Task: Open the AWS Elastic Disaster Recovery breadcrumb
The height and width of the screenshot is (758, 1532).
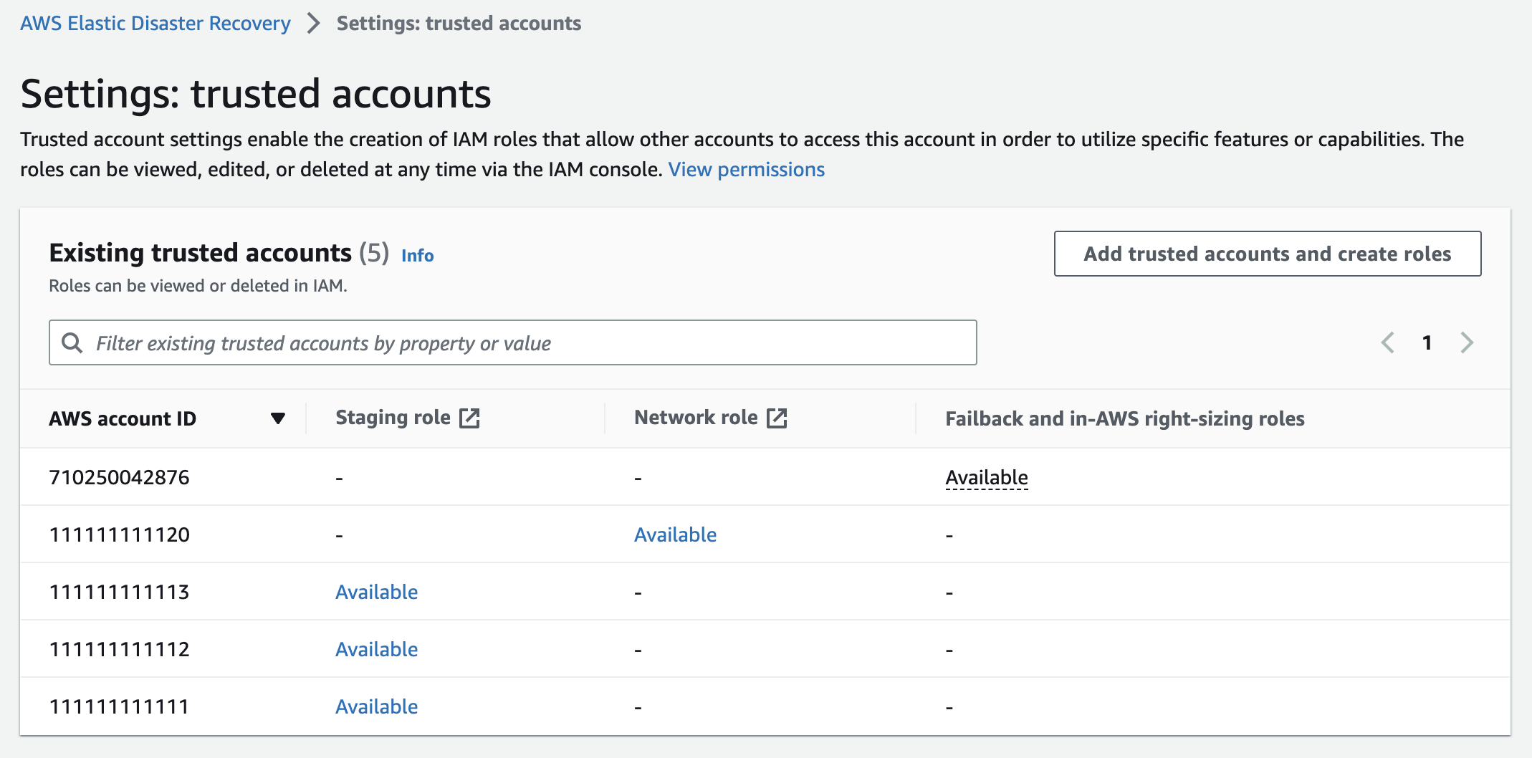Action: coord(155,23)
